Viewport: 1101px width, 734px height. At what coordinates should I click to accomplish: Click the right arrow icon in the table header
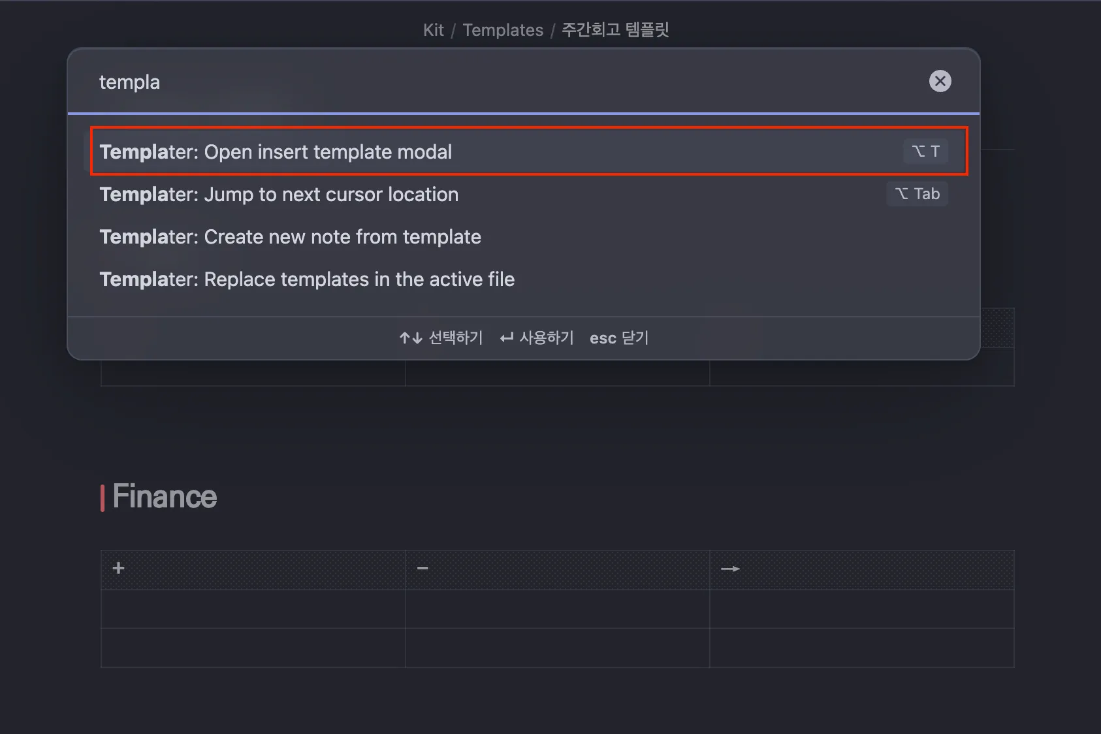[729, 569]
